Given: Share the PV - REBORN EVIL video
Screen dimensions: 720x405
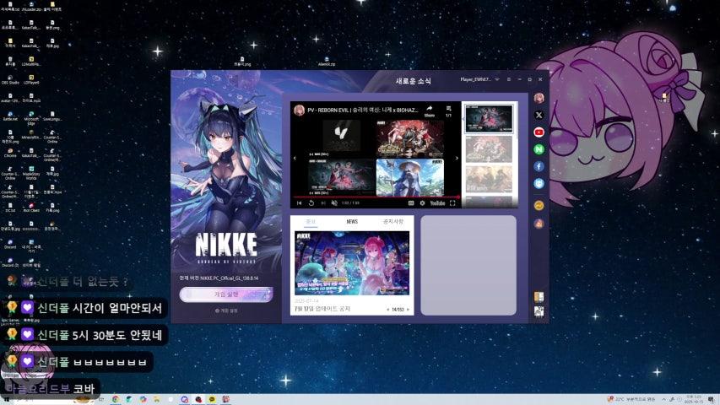Looking at the screenshot, I should coord(430,111).
